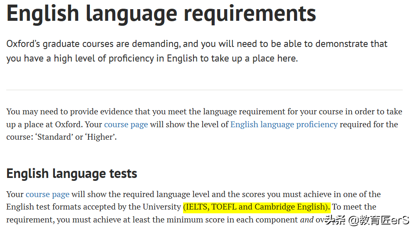The height and width of the screenshot is (232, 416).
Task: Open the course page link near 'Your' in first paragraph
Action: [126, 124]
